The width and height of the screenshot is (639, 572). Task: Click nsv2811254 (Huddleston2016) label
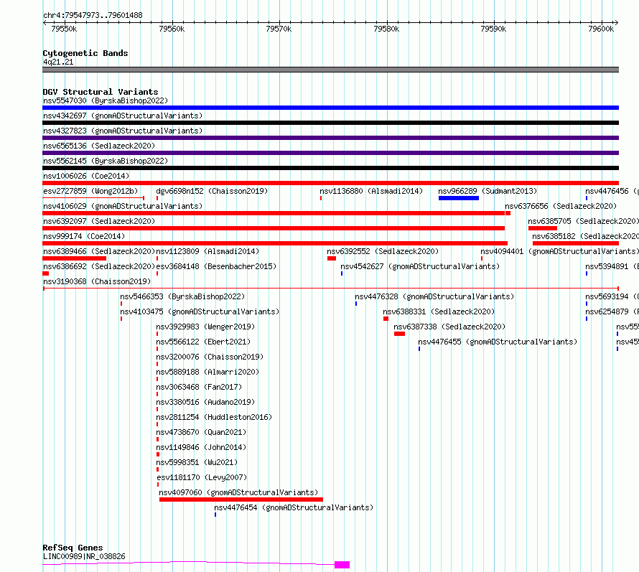pyautogui.click(x=214, y=417)
